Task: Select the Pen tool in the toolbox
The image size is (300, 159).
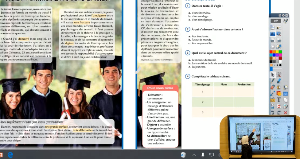Action: click(273, 81)
